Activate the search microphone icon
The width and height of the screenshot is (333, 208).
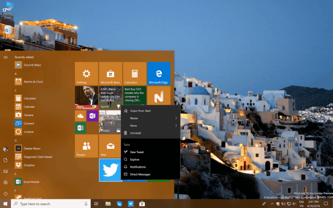click(86, 204)
